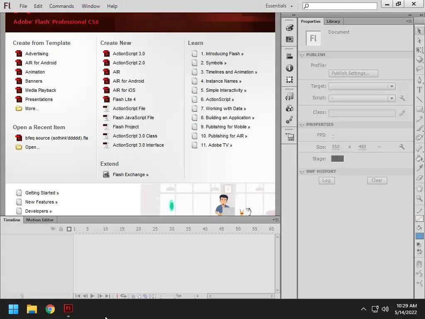The width and height of the screenshot is (425, 319).
Task: Select the Lasso tool
Action: tap(419, 69)
